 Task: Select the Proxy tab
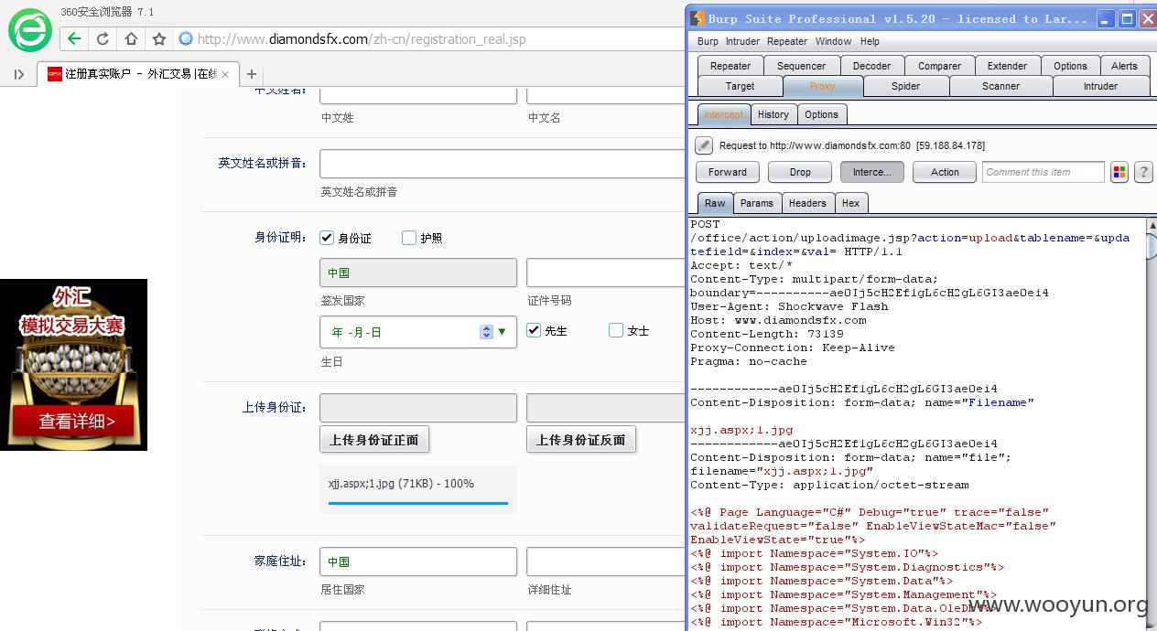822,86
